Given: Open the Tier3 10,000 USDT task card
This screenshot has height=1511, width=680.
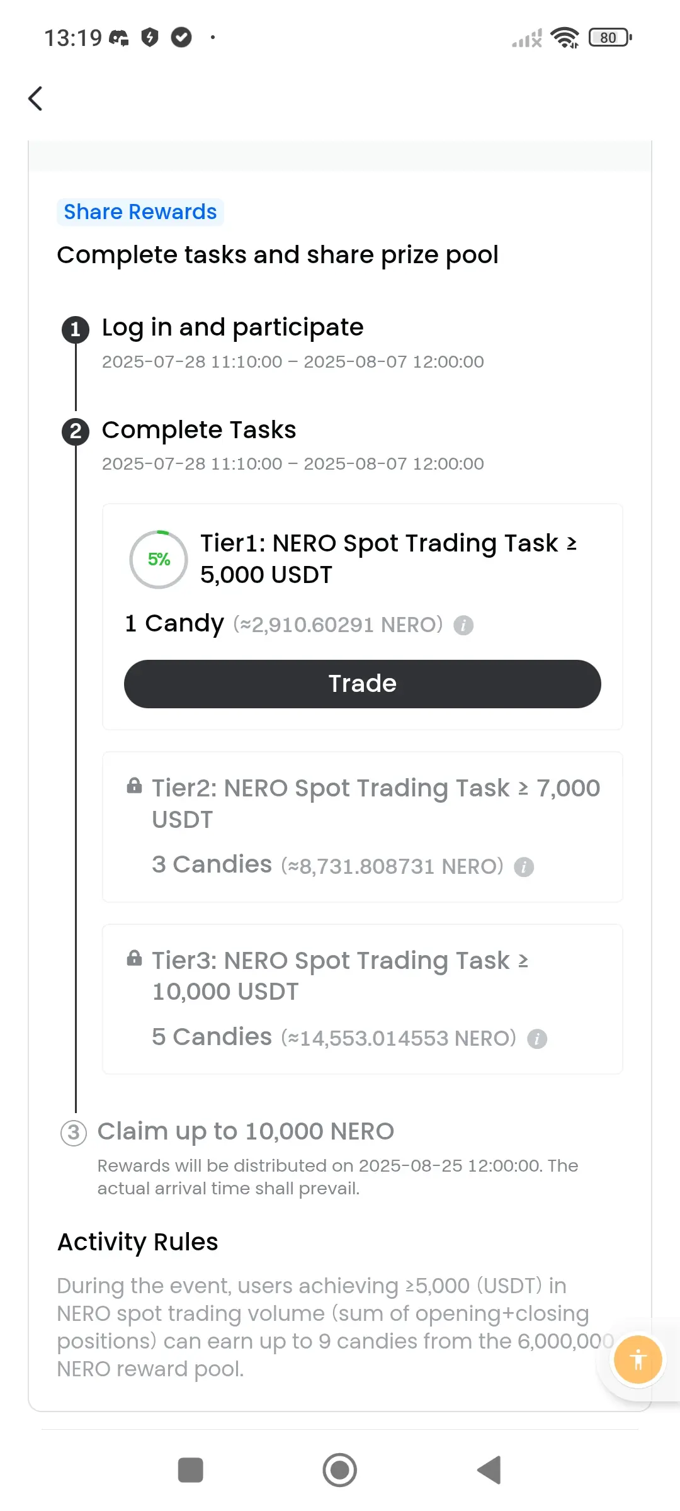Looking at the screenshot, I should click(x=363, y=999).
